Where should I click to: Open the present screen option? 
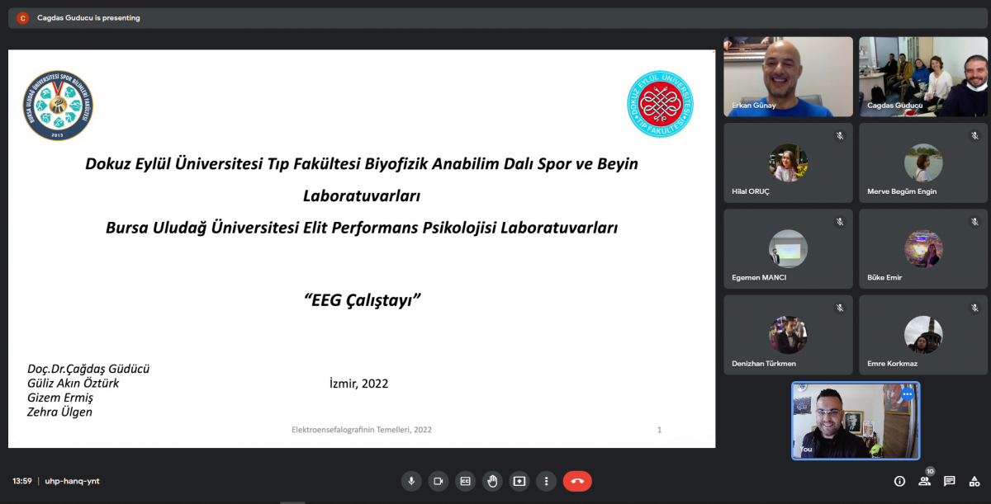[519, 481]
